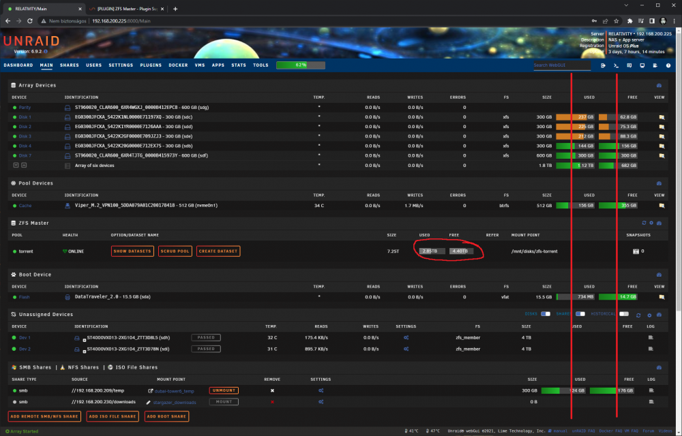Click Unmount for dubai-tower6_temp share

pos(224,390)
